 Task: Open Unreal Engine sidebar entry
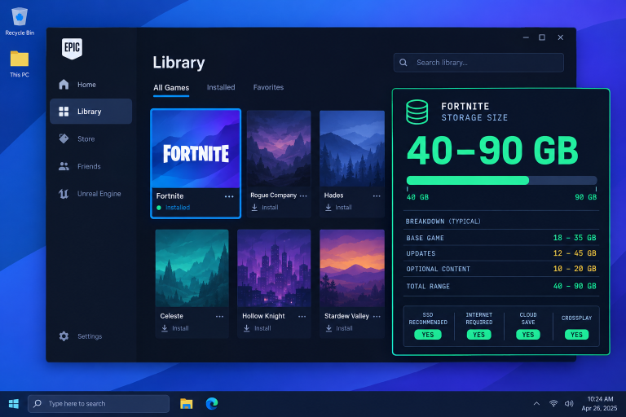pyautogui.click(x=90, y=194)
